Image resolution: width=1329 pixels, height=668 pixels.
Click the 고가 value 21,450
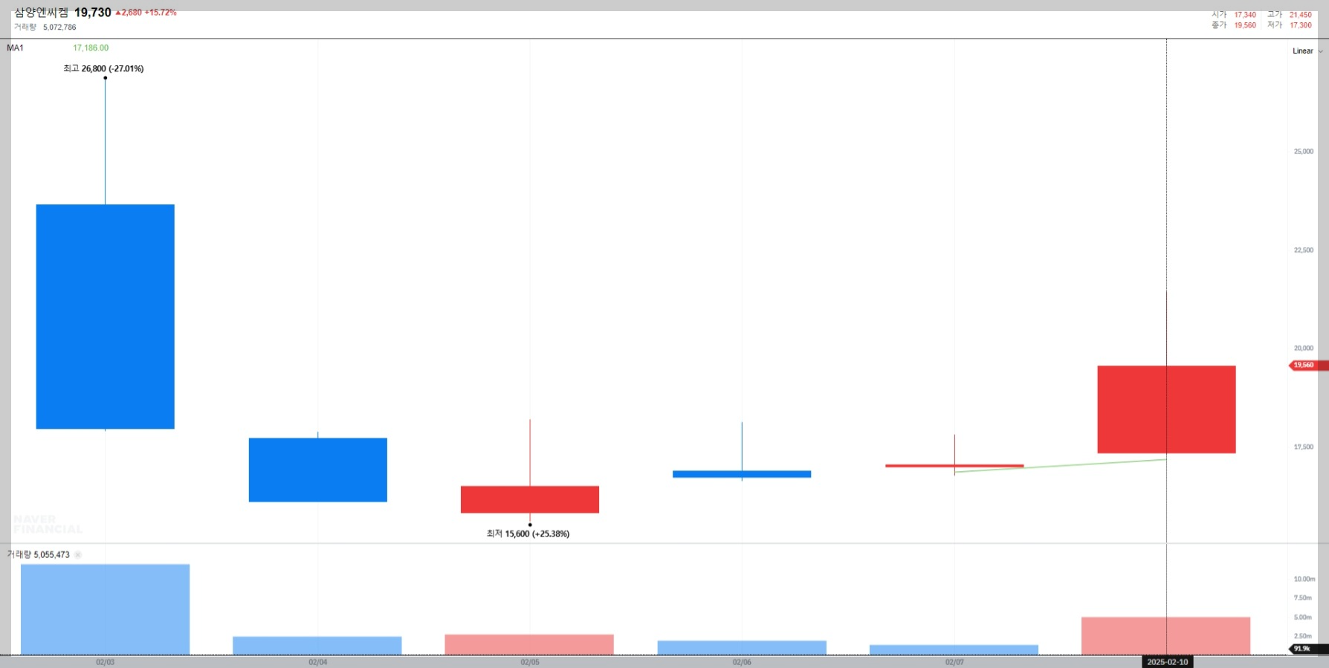[x=1301, y=15]
